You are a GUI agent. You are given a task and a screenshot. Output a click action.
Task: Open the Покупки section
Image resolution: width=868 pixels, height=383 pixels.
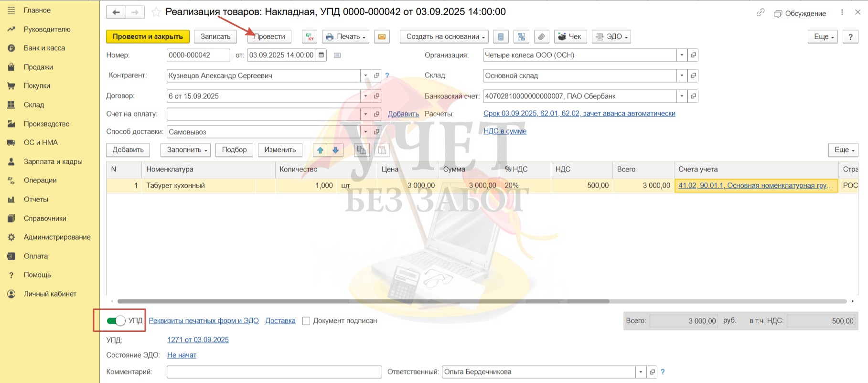pyautogui.click(x=37, y=85)
